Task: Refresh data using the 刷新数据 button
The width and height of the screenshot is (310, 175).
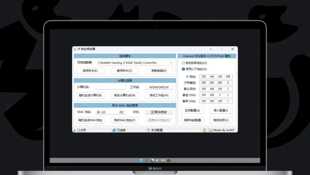Action: [x=159, y=71]
